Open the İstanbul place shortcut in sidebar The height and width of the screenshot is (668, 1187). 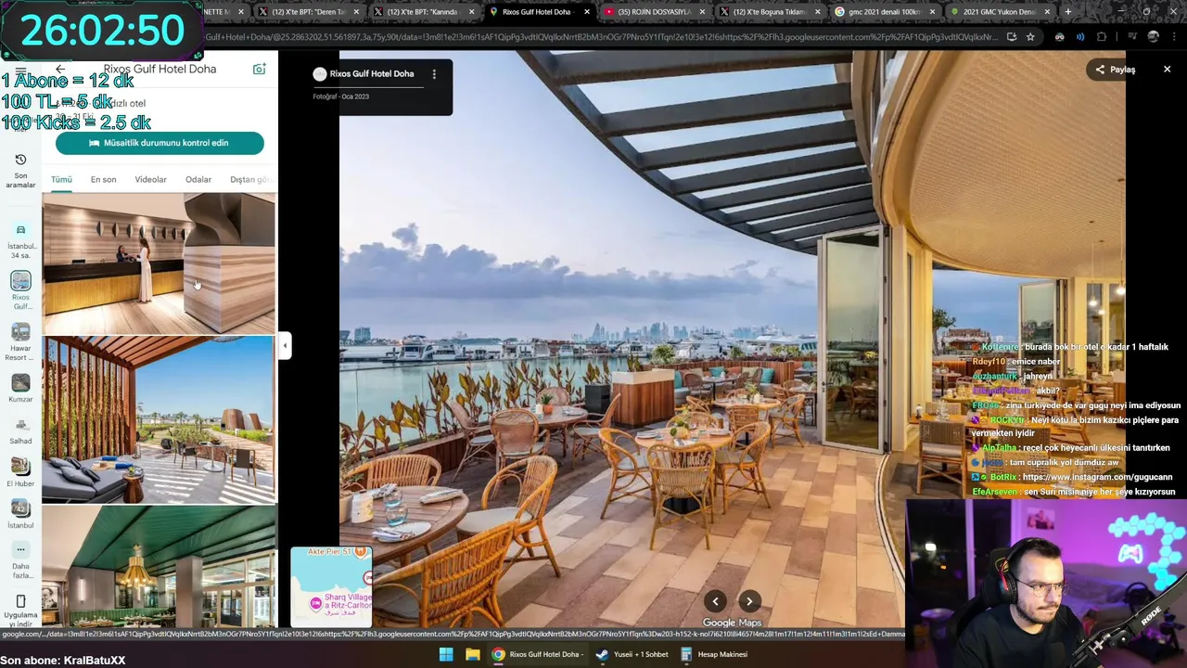point(20,514)
